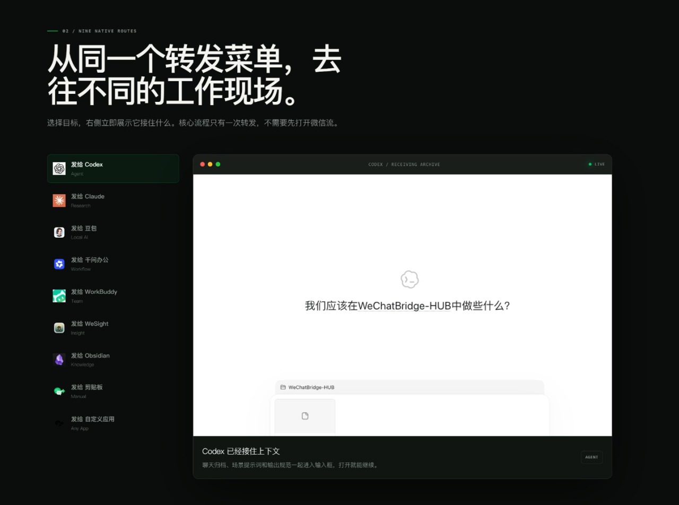Screen dimensions: 679x505
Task: Click the "Codex 已经接住上下文" caption heading
Action: [241, 451]
